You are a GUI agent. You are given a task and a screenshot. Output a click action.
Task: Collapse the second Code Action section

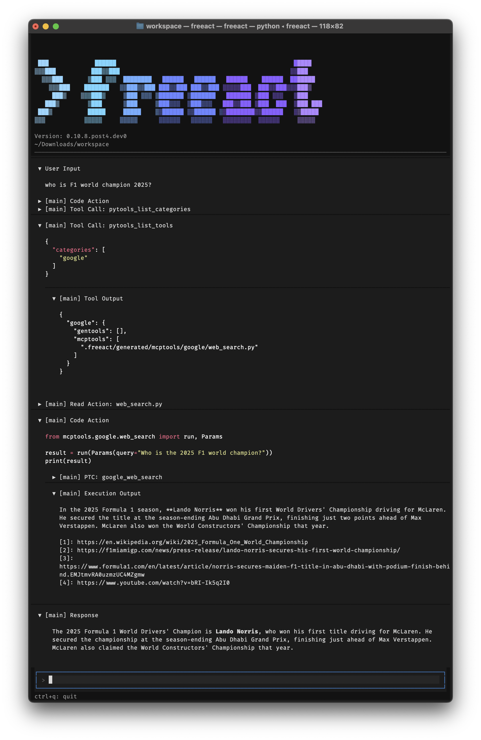coord(40,420)
